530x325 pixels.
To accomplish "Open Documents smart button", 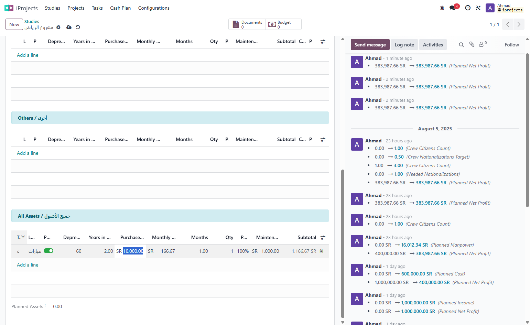I will tap(247, 24).
